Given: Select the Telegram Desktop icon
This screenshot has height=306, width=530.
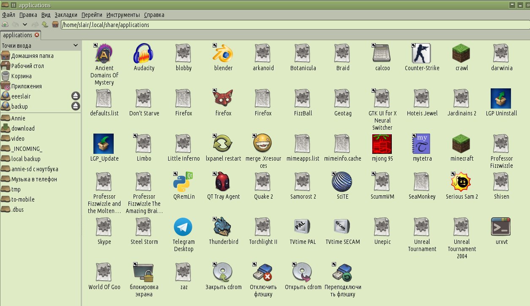Looking at the screenshot, I should point(183,227).
